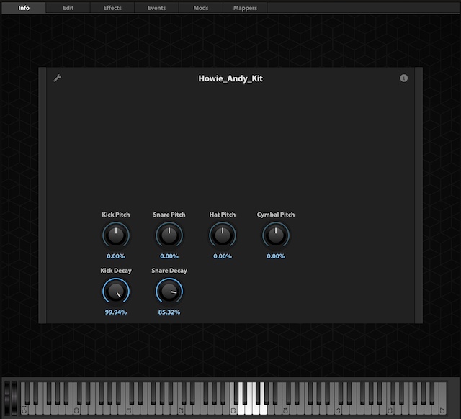
Task: Click the Hat Pitch knob
Action: [223, 235]
